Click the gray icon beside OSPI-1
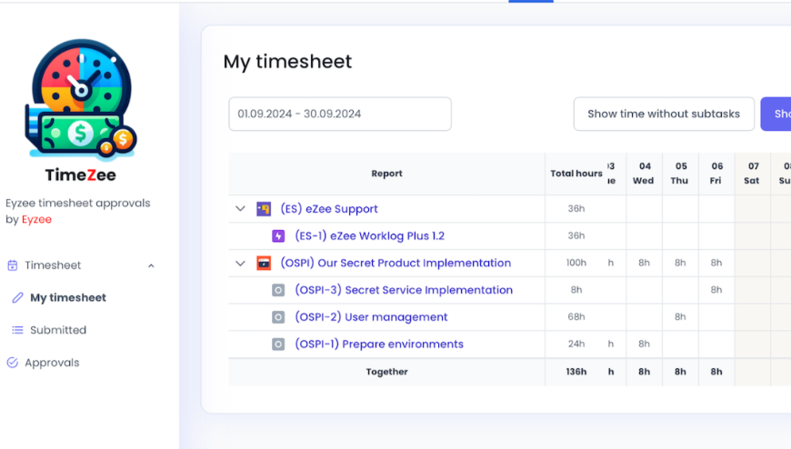The height and width of the screenshot is (449, 791). 278,344
